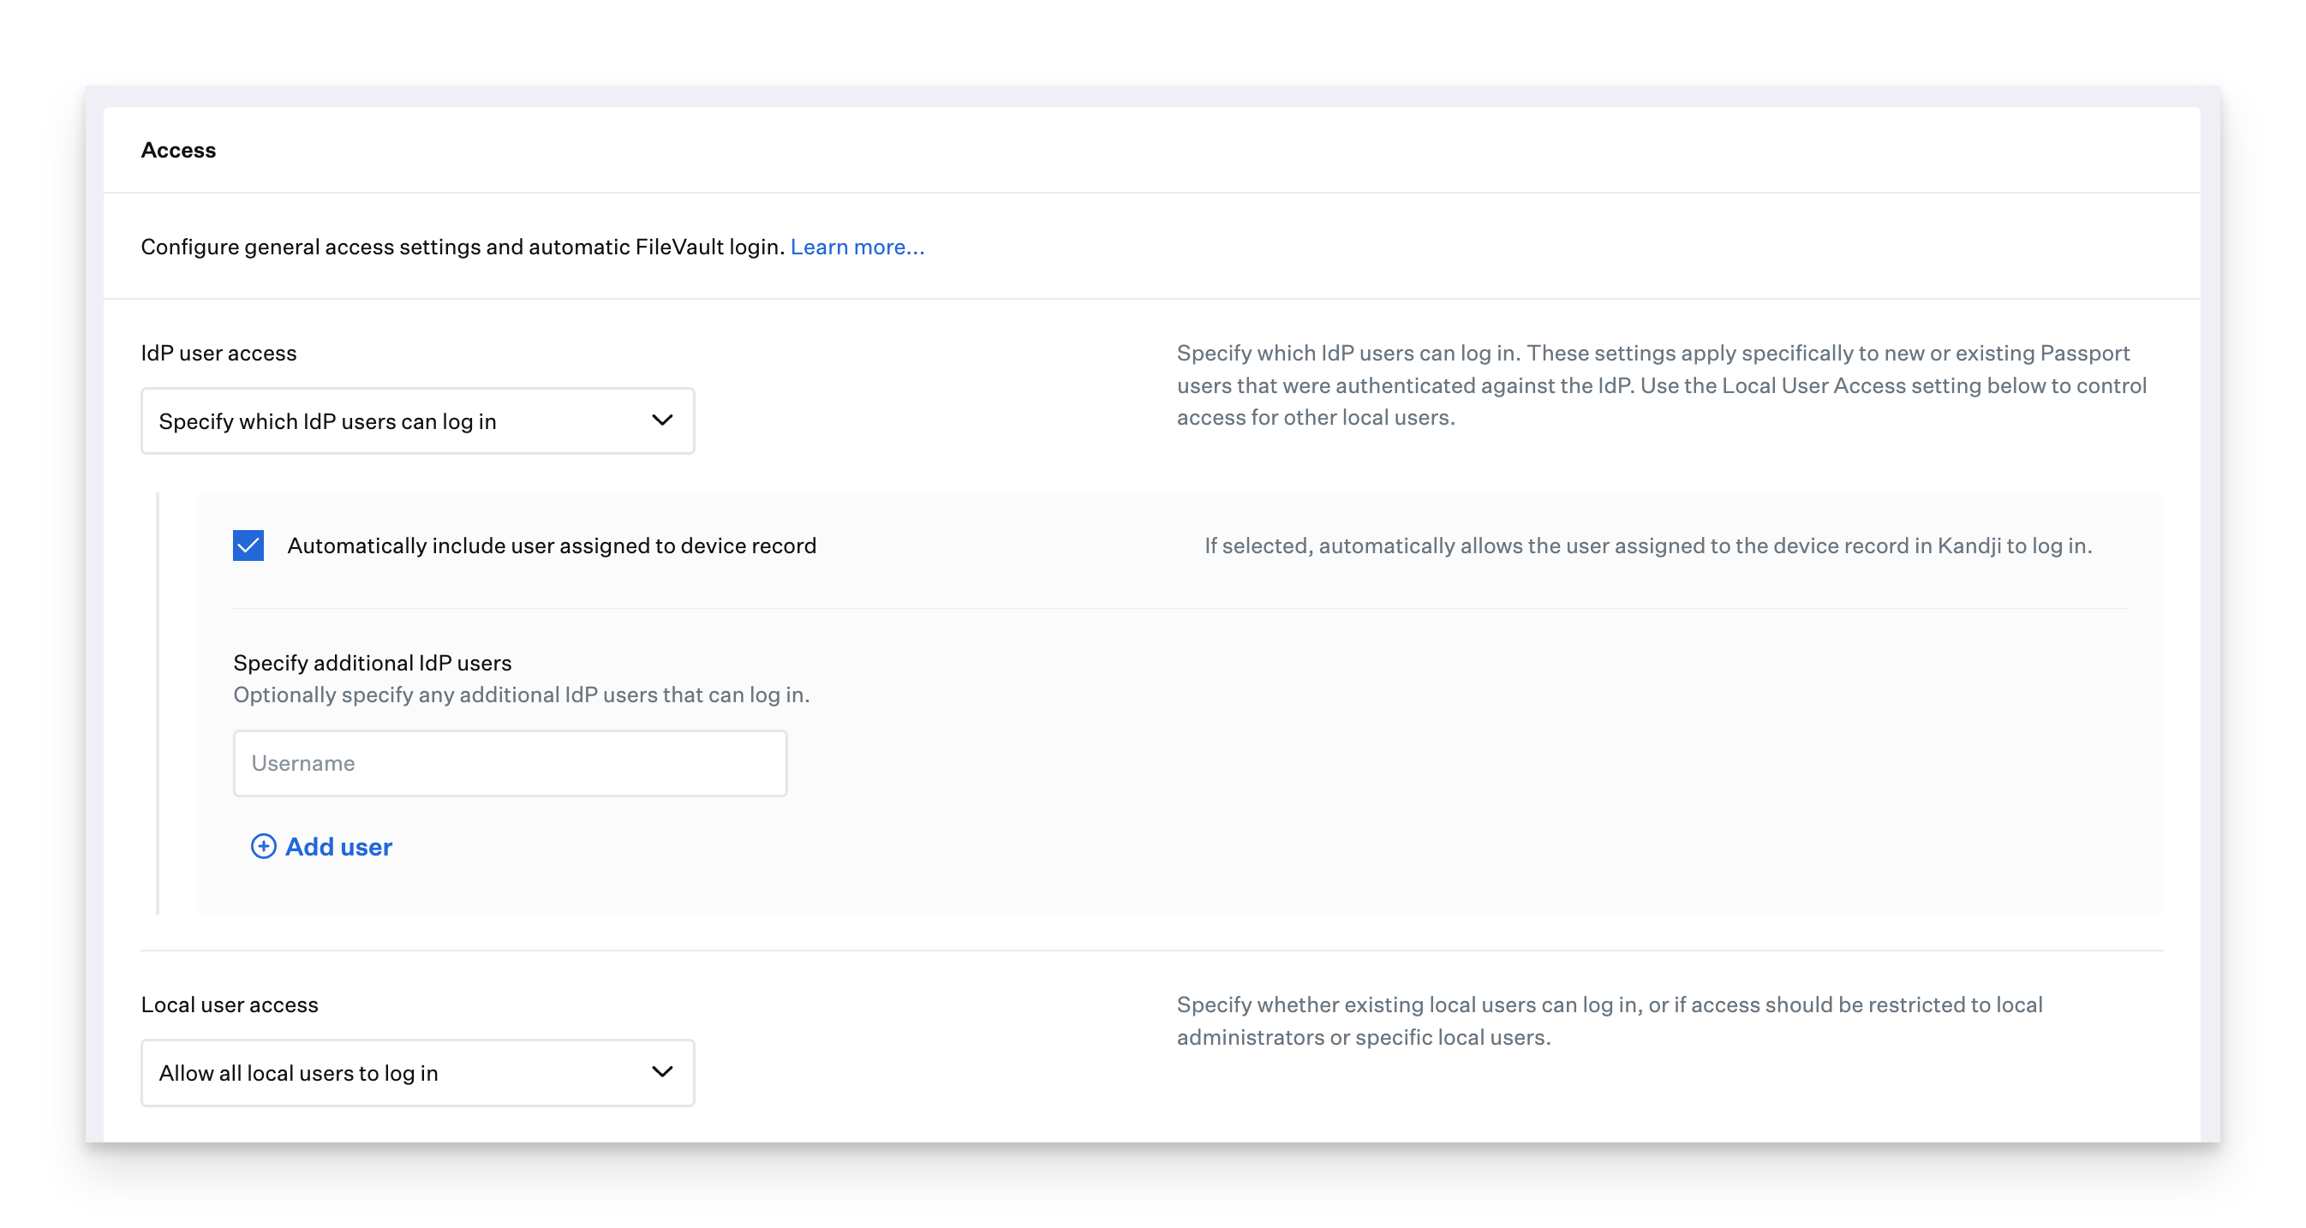
Task: Click the IdP user access help description
Action: tap(1661, 385)
